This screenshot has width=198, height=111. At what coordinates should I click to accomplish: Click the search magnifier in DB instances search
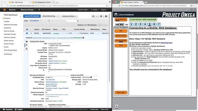[x=49, y=21]
